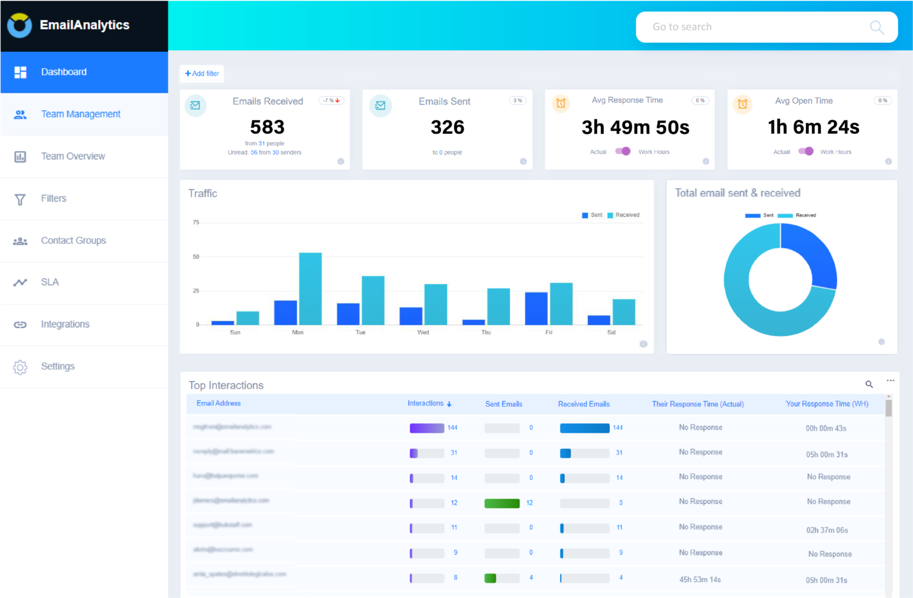Expand the Traffic chart info bubble
Viewport: 913px width, 598px height.
click(643, 344)
